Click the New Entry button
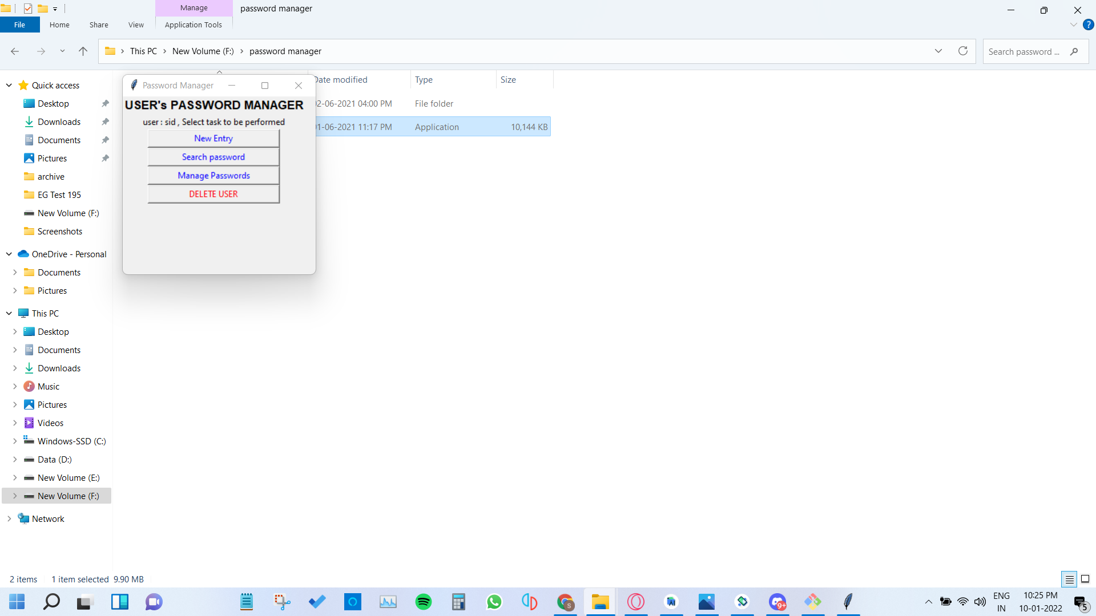The width and height of the screenshot is (1096, 616). pyautogui.click(x=213, y=139)
